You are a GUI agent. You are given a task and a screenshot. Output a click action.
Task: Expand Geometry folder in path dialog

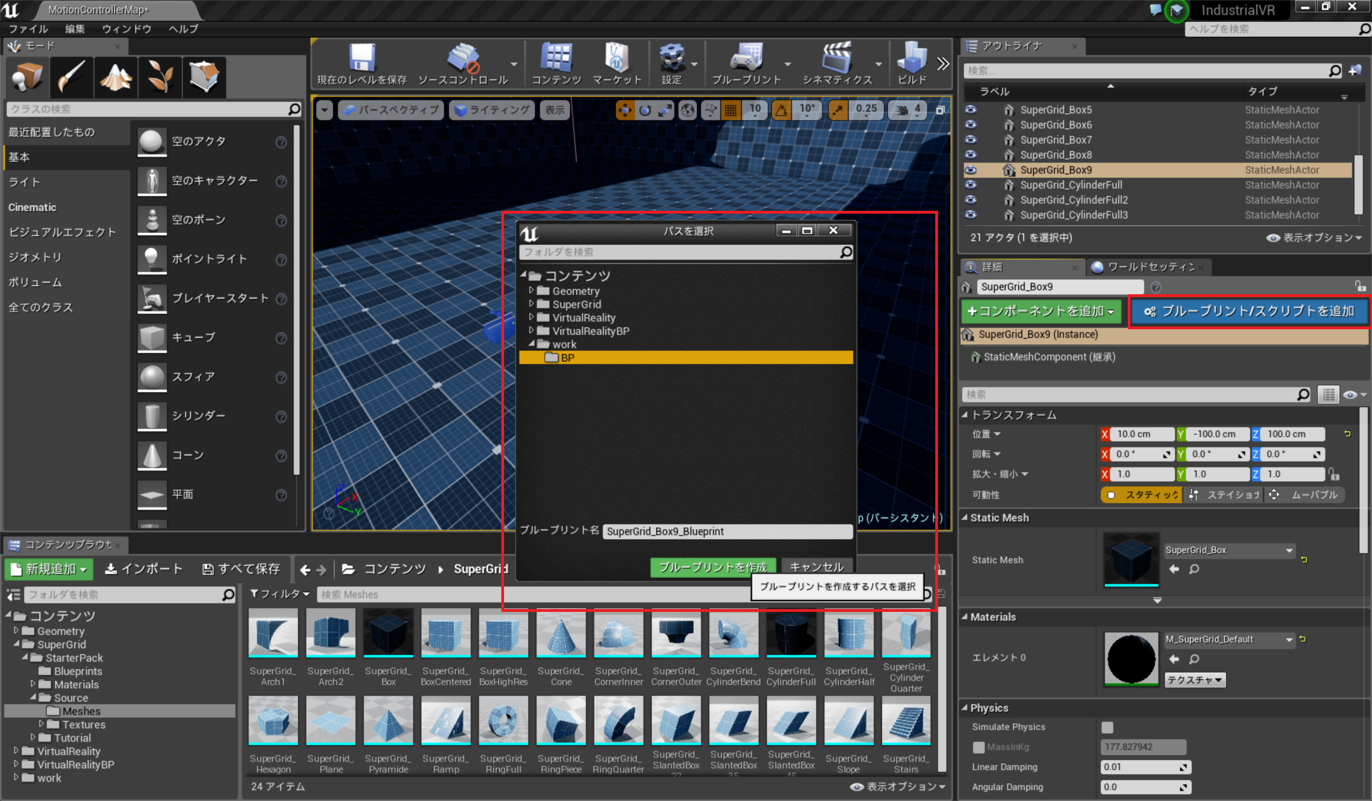(531, 290)
